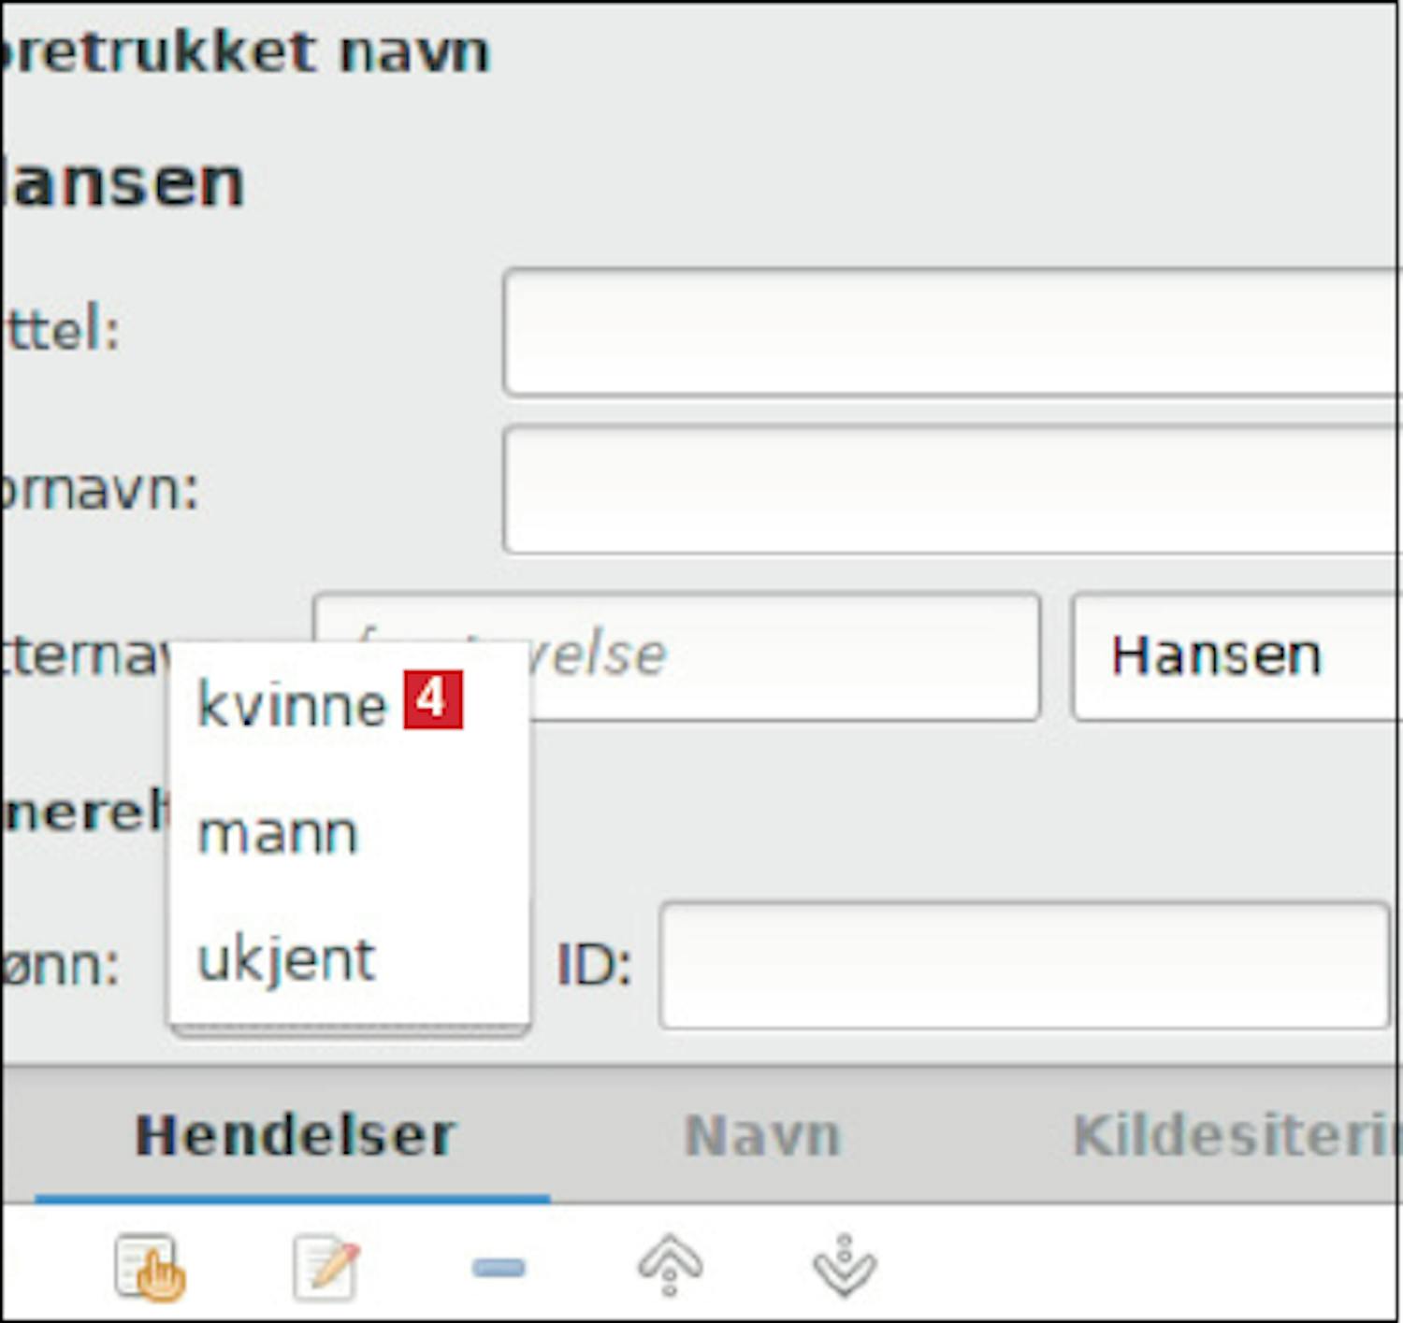Choose 'mann' in the gender dropdown
The height and width of the screenshot is (1323, 1403).
[x=279, y=833]
